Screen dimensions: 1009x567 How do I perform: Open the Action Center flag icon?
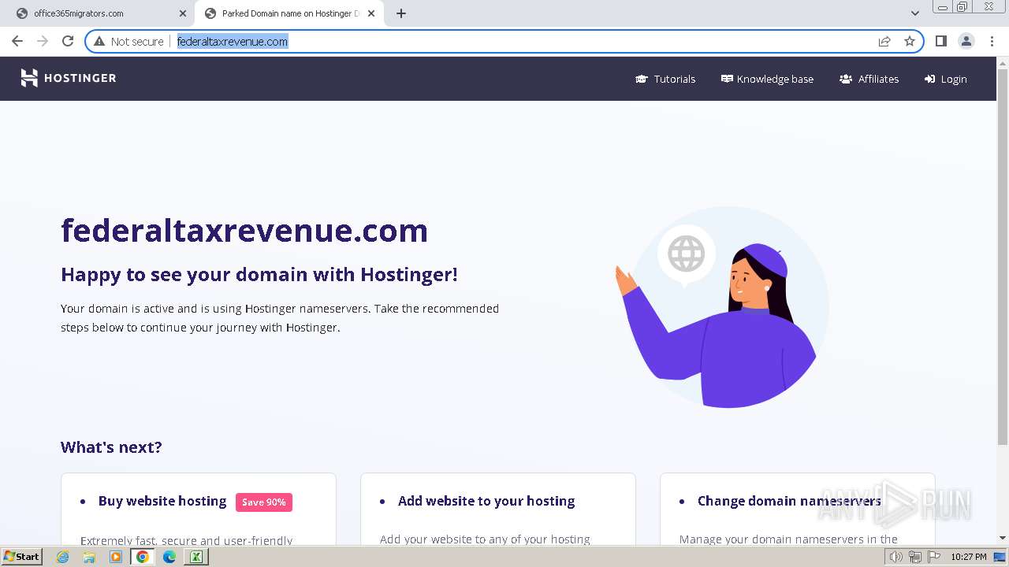(x=934, y=557)
